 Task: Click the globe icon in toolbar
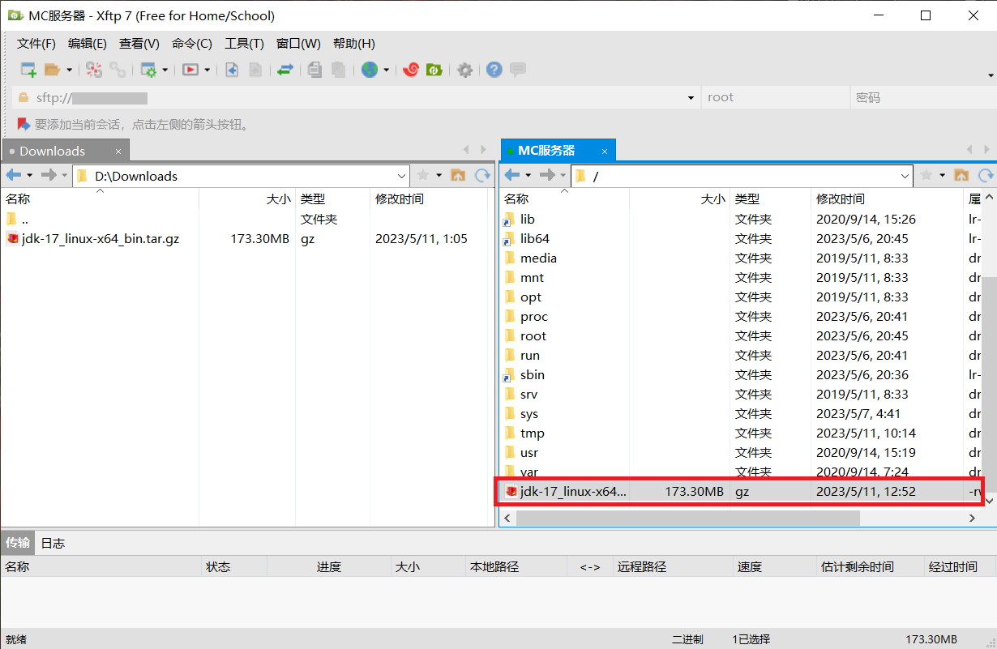tap(370, 70)
